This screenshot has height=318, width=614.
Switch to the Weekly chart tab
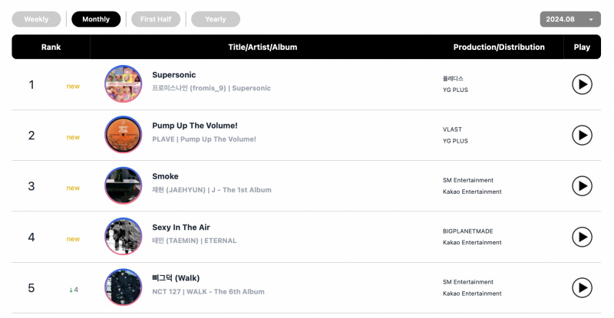36,19
